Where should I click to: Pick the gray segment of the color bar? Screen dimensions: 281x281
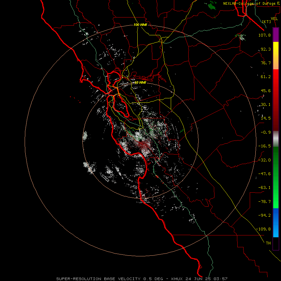[x=276, y=139]
